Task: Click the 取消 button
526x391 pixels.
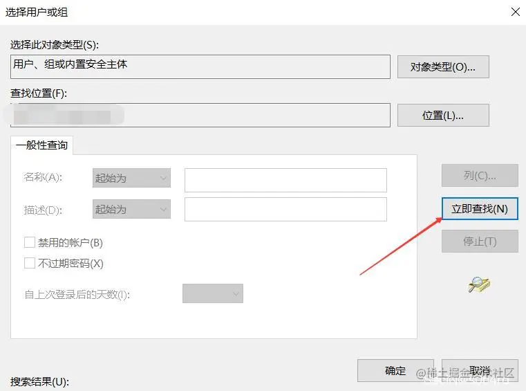Action: tap(480, 370)
